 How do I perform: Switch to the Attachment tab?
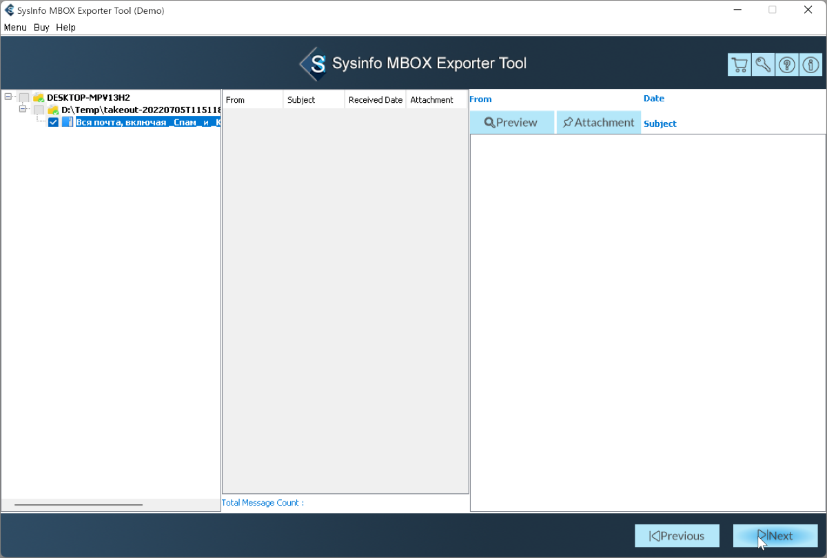[x=598, y=122]
